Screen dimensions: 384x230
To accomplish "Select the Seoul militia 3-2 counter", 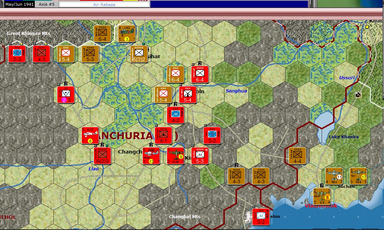I will pos(261,217).
